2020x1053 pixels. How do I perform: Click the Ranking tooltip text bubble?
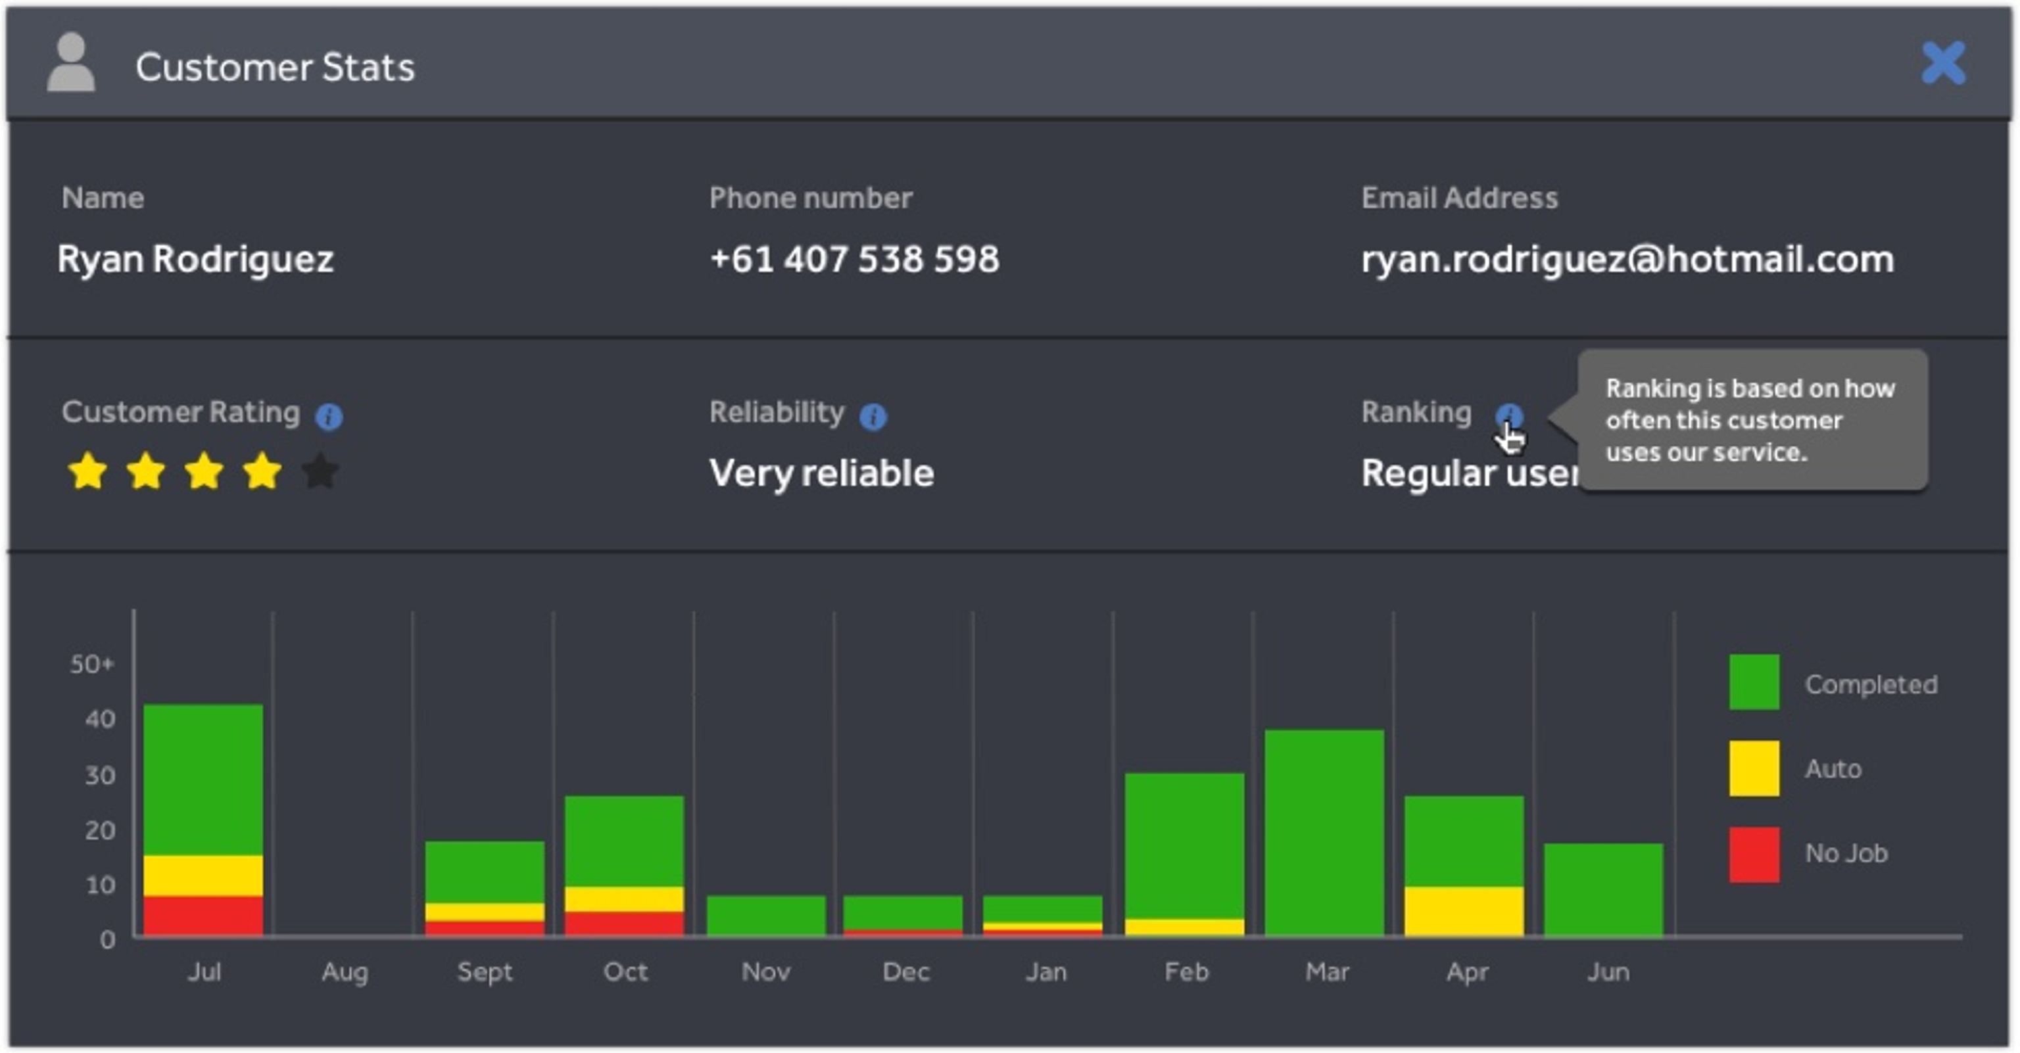point(1752,420)
